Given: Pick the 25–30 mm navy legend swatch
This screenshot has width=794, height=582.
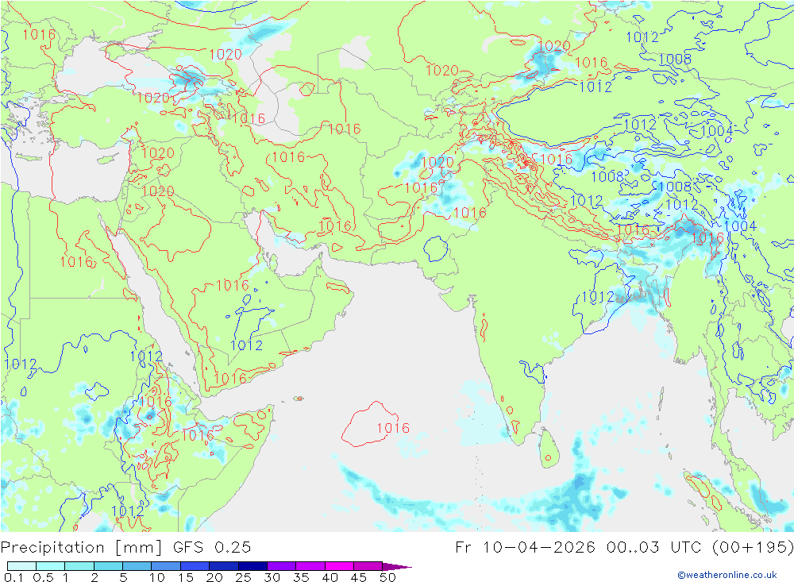Looking at the screenshot, I should (x=252, y=566).
